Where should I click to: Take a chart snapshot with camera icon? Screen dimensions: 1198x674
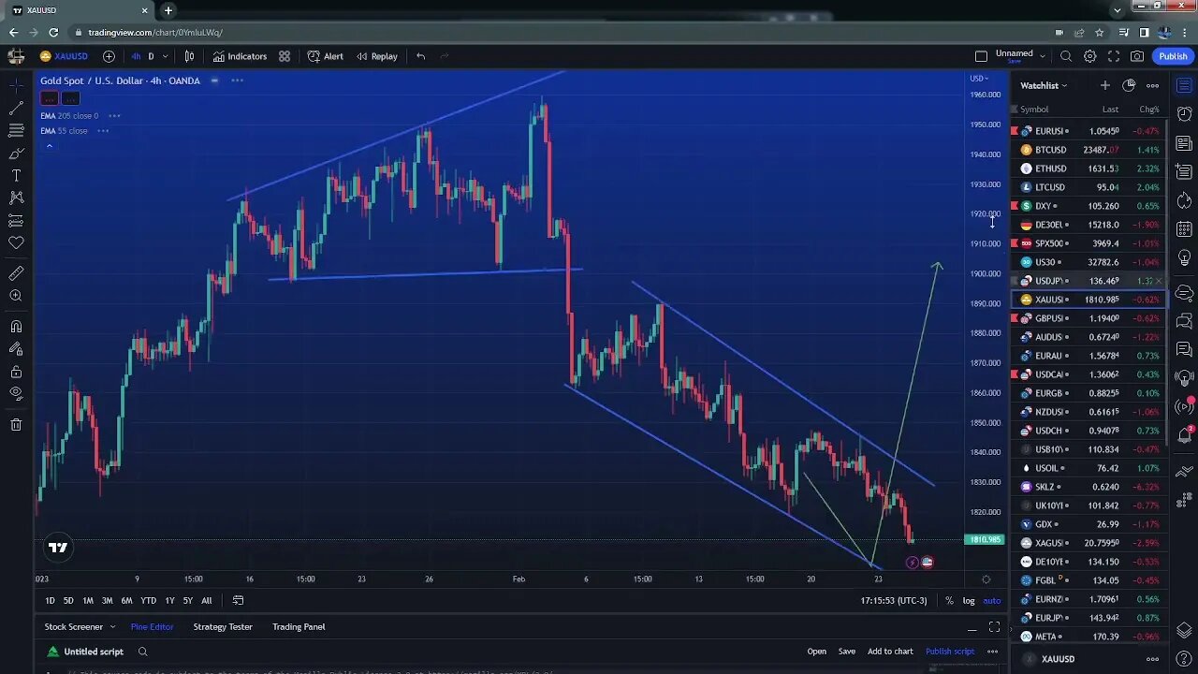tap(1137, 56)
